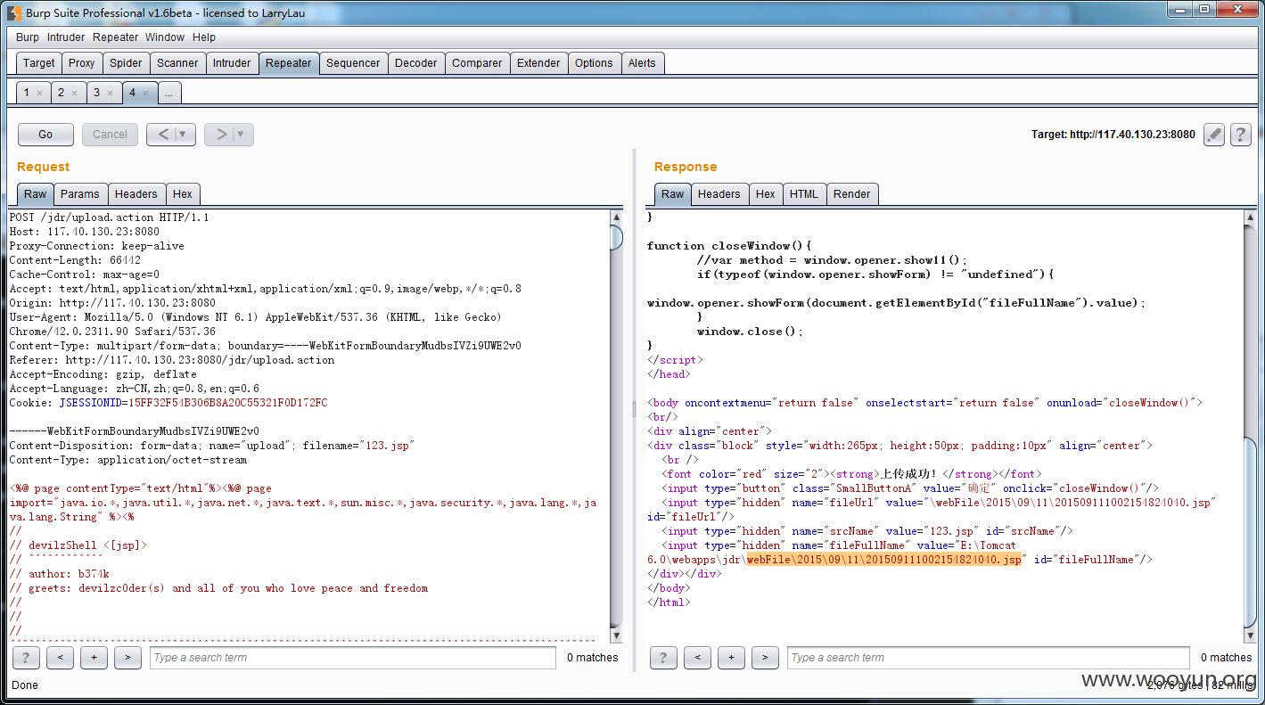Click the edit target pencil icon
1265x705 pixels.
coord(1214,135)
